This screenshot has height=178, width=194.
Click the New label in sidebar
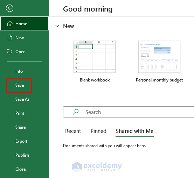[20, 37]
